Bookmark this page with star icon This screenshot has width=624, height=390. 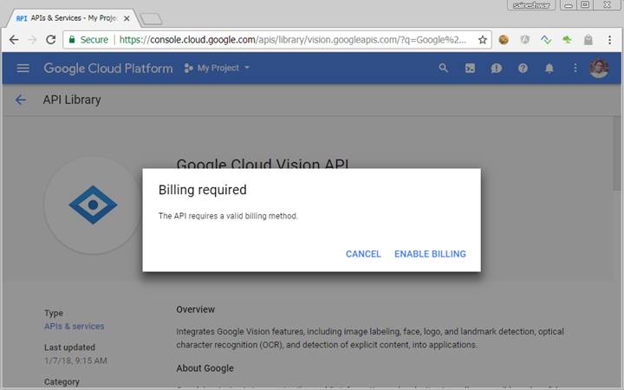point(483,39)
